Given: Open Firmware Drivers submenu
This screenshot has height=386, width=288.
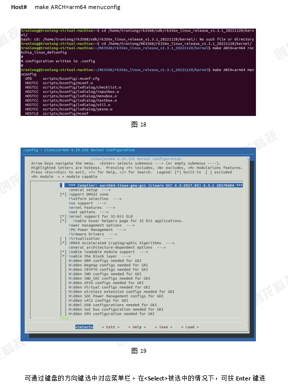Looking at the screenshot, I should coord(93,234).
